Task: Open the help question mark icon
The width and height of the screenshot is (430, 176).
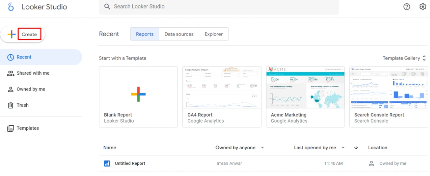Action: pos(407,7)
